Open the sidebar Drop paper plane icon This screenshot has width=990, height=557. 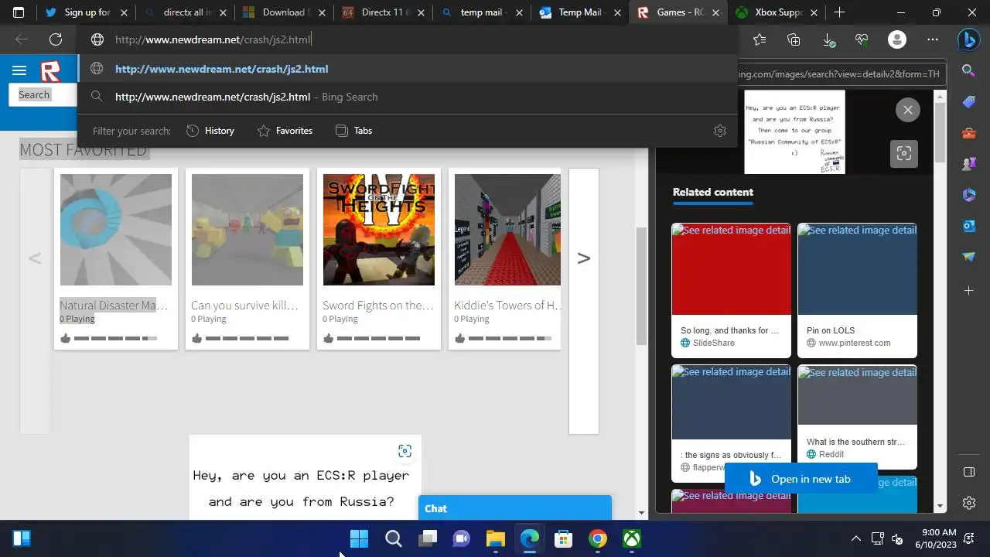(968, 257)
